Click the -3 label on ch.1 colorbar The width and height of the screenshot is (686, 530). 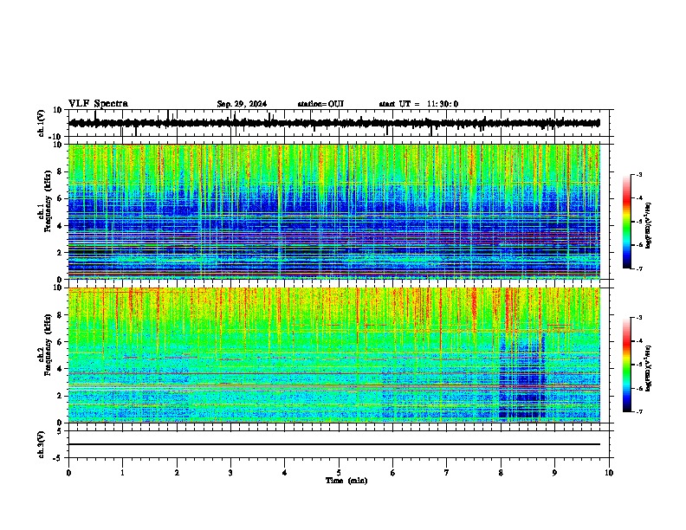tap(639, 174)
